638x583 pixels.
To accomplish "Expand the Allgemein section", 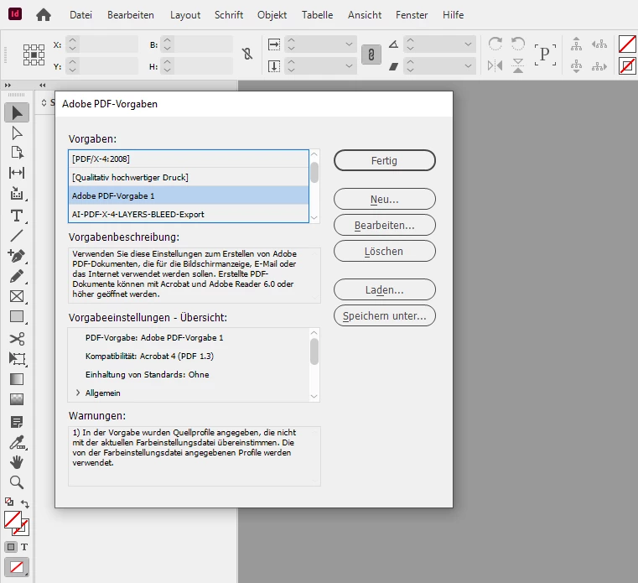I will [x=78, y=393].
